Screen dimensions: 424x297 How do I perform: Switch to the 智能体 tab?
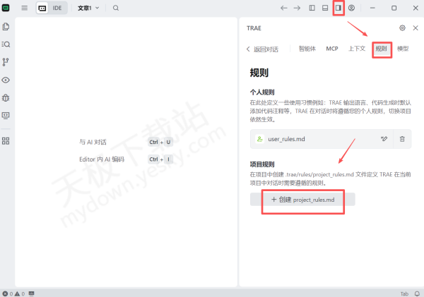307,49
